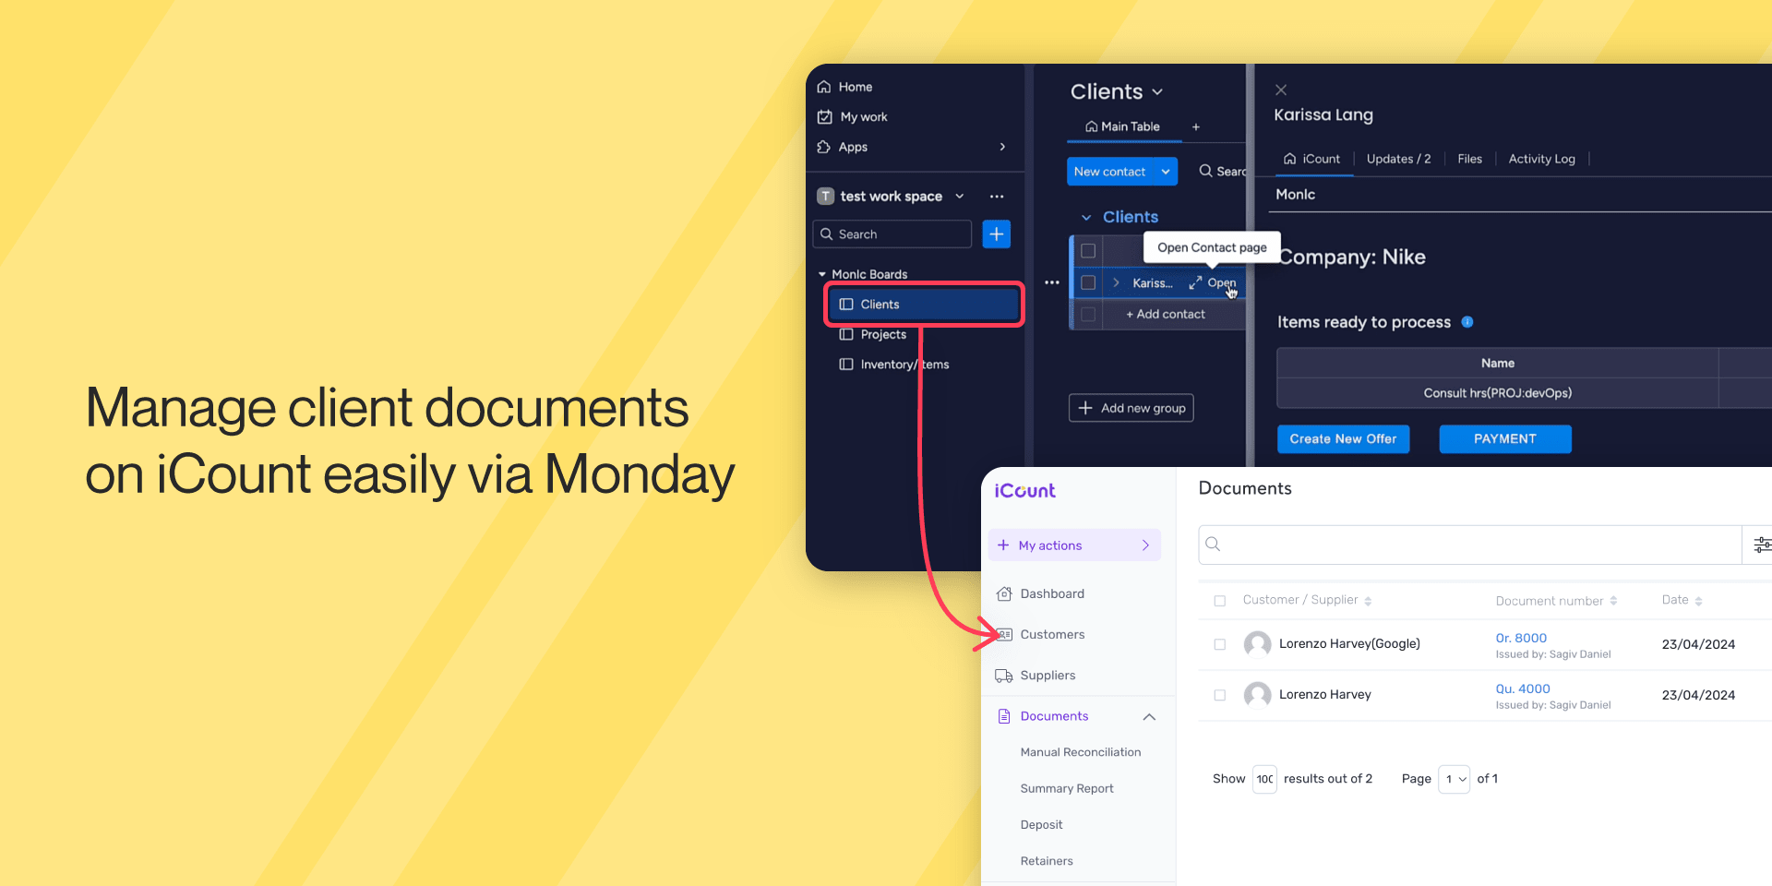Click + Add contact row

pyautogui.click(x=1165, y=315)
